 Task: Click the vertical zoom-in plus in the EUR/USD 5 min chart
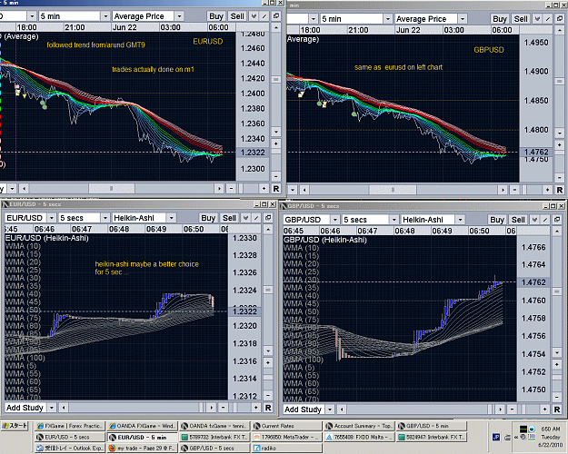(x=275, y=144)
